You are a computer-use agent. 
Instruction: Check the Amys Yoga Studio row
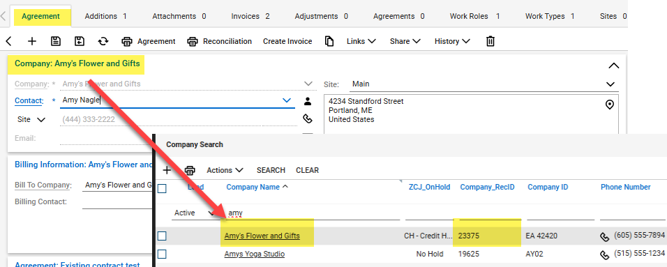162,254
